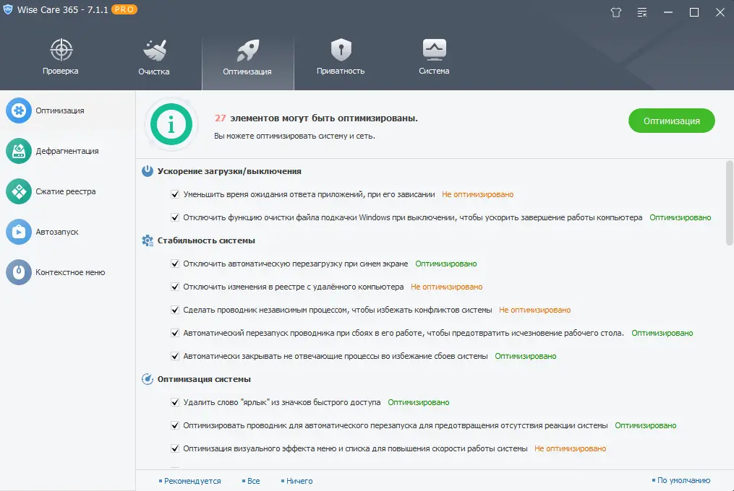Screen dimensions: 734x491
Task: Toggle the checkbox for reducing app response timeout
Action: [175, 194]
